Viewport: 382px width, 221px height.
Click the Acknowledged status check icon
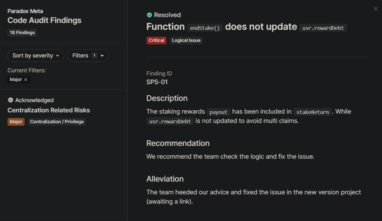coord(10,100)
